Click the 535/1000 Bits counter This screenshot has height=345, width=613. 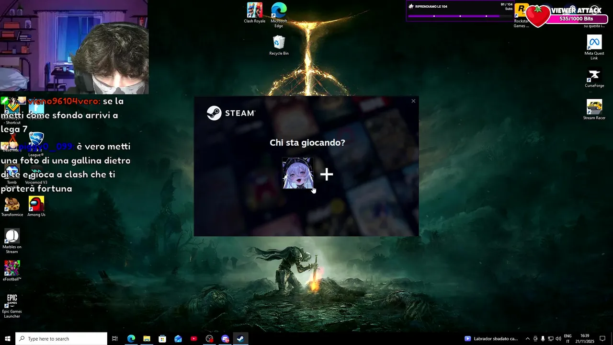pos(576,19)
